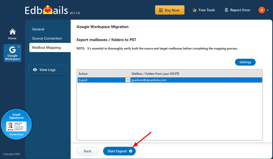
Task: Click the Mailbox / folders column header
Action: 196,74
